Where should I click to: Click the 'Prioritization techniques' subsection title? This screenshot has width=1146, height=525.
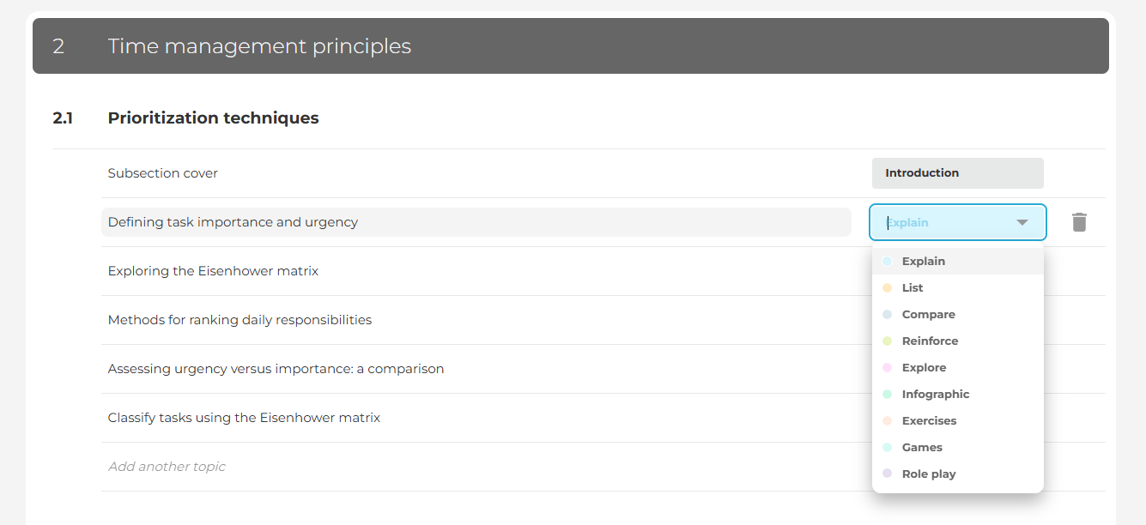[213, 118]
